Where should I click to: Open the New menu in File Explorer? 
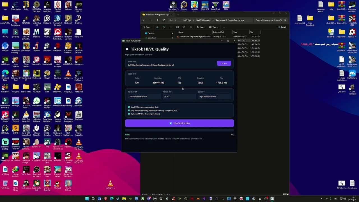point(147,27)
